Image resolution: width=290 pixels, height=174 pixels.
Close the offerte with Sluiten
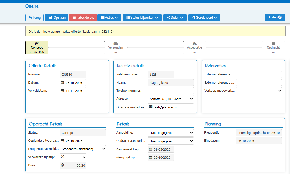(x=275, y=17)
